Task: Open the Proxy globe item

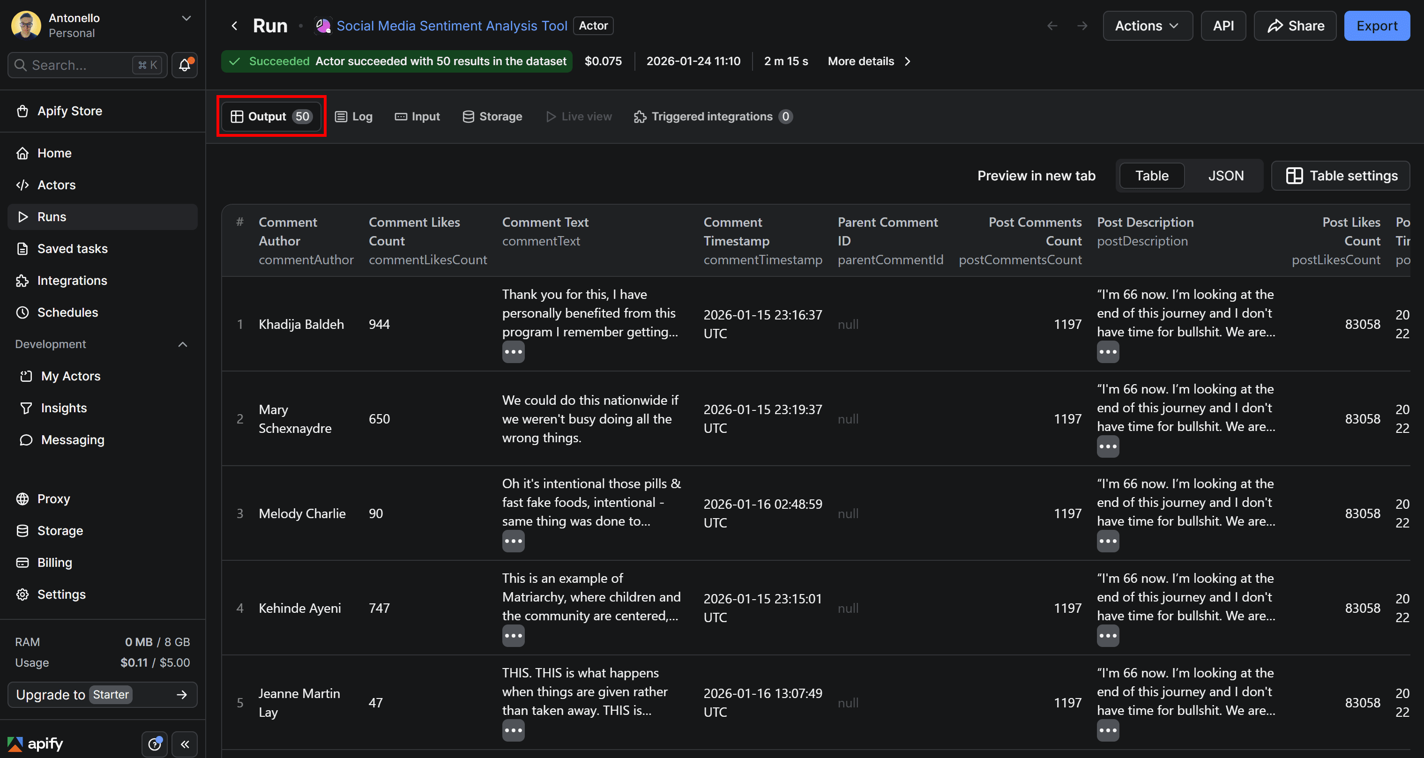Action: click(53, 499)
